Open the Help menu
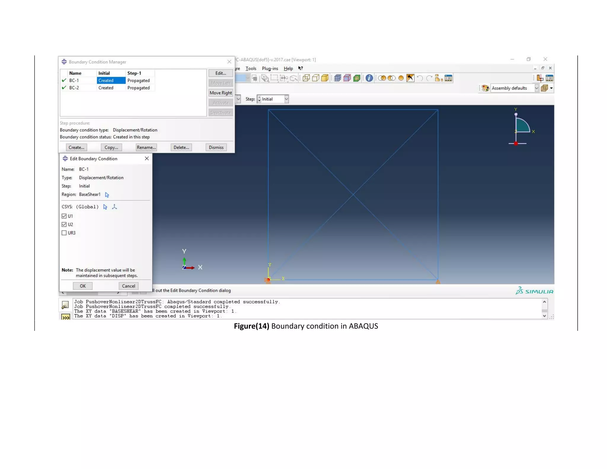The image size is (607, 469). pos(288,68)
